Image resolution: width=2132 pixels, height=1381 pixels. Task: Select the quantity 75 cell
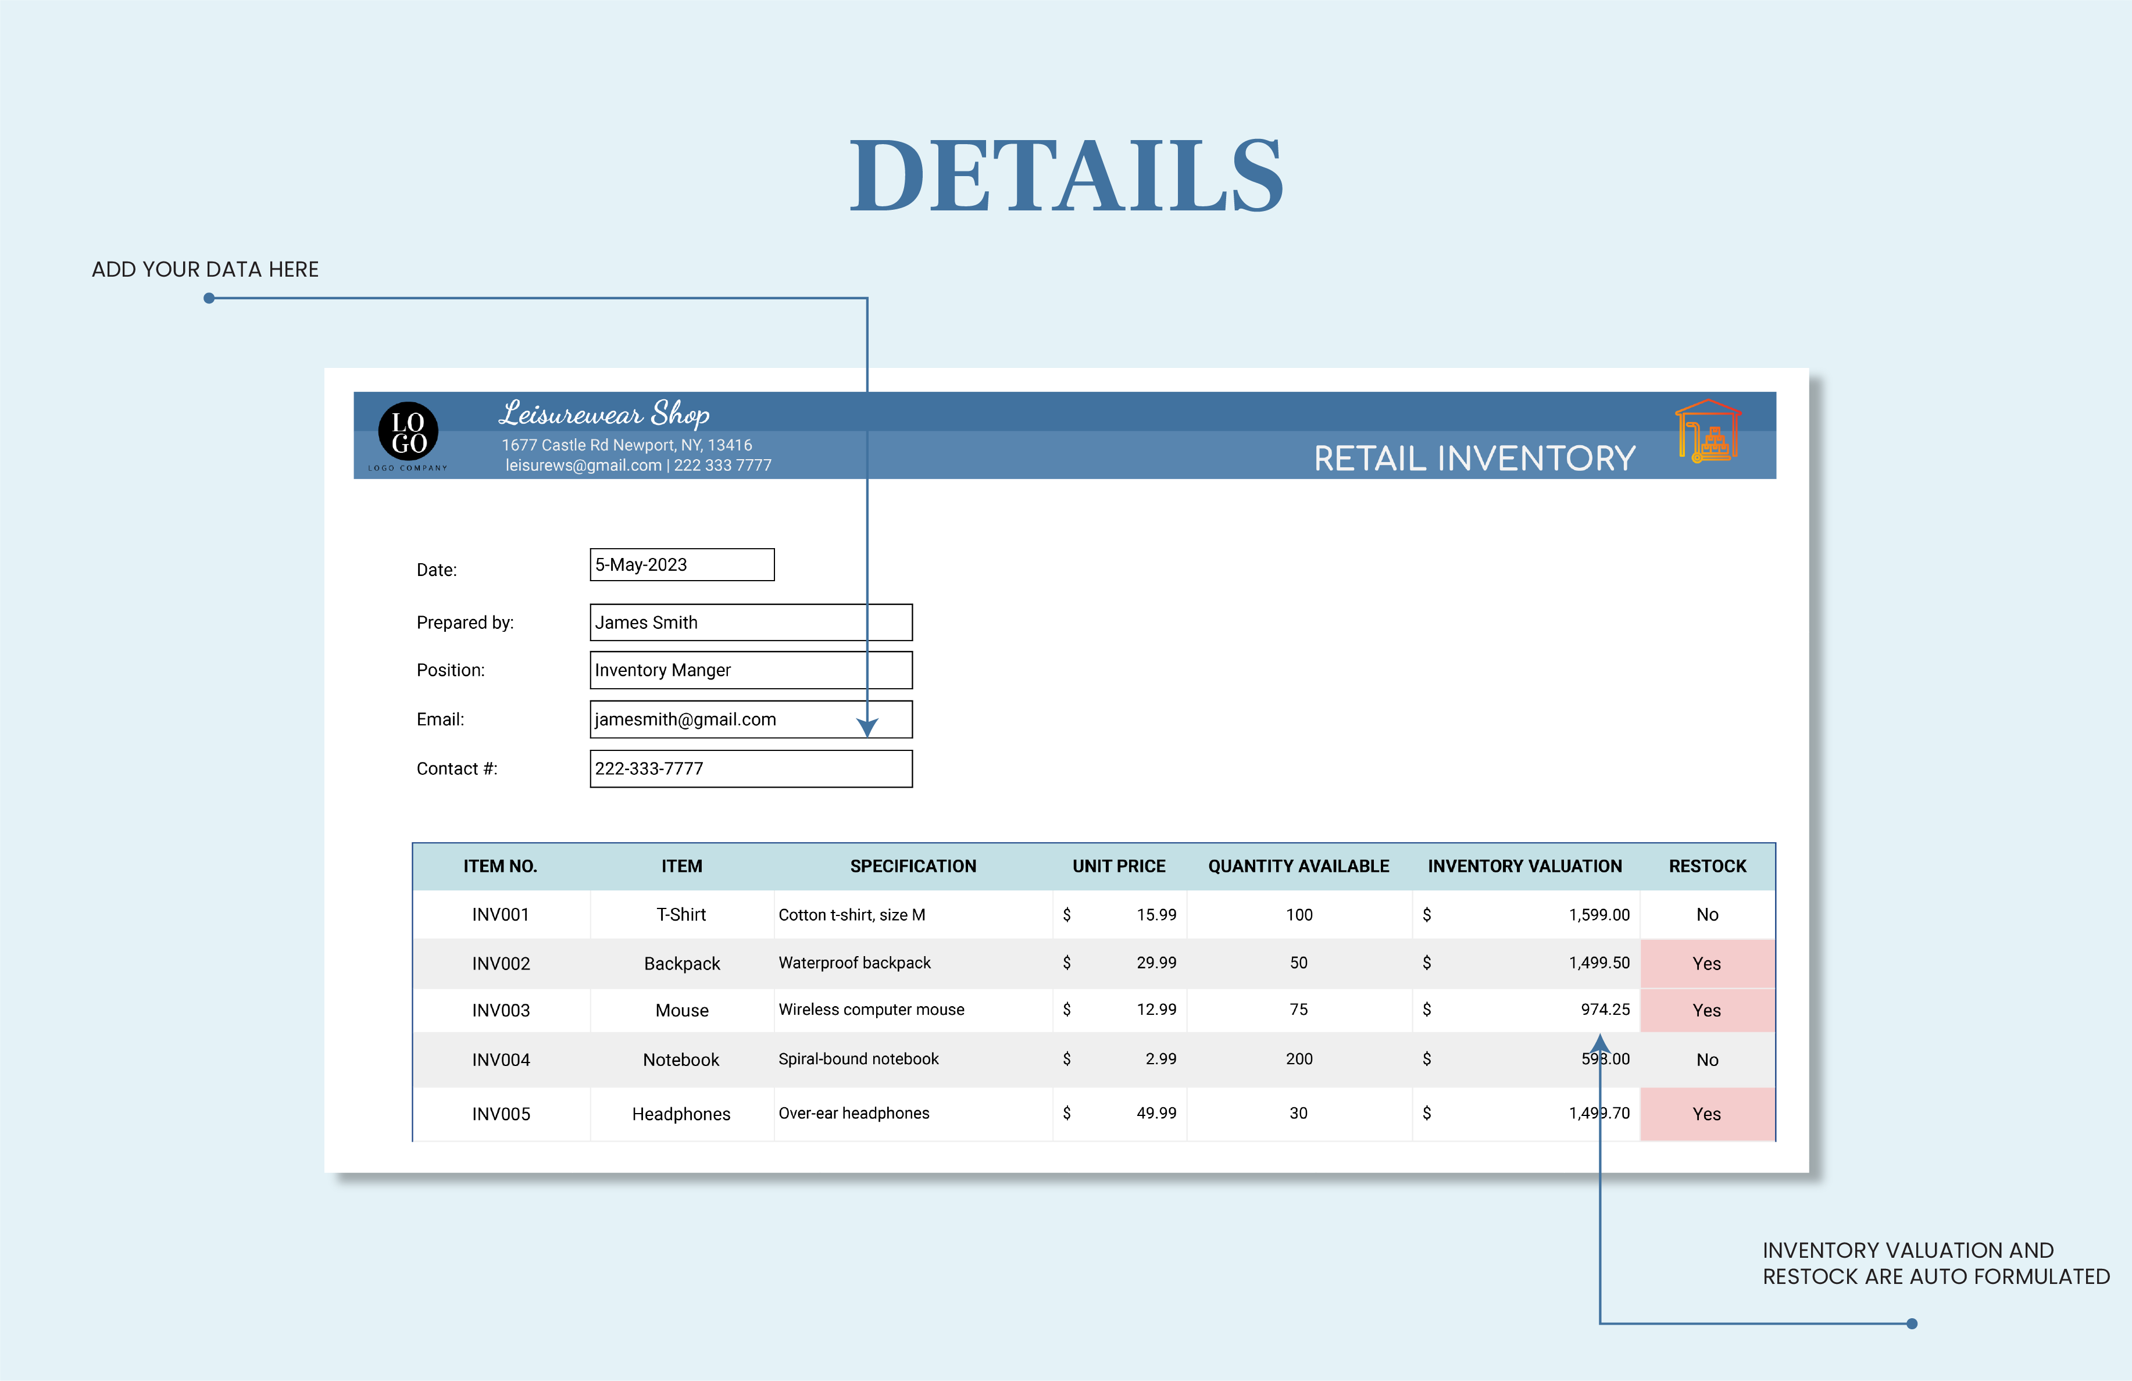pos(1299,1010)
